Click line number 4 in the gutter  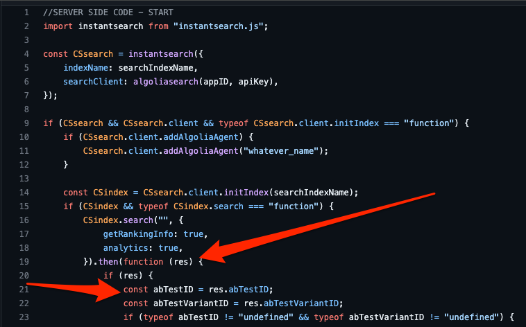pos(26,54)
